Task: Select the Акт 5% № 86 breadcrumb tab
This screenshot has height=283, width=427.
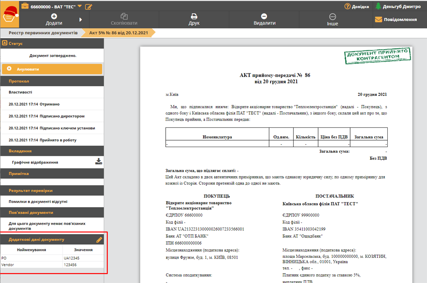Action: [x=118, y=33]
